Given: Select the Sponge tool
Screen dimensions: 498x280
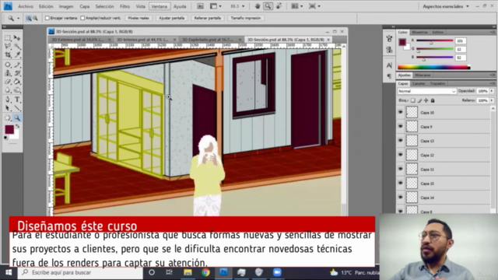Looking at the screenshot, I should click(17, 90).
